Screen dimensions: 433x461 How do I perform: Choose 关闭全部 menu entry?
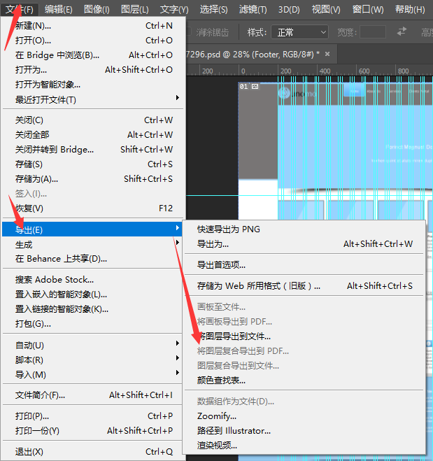click(94, 135)
